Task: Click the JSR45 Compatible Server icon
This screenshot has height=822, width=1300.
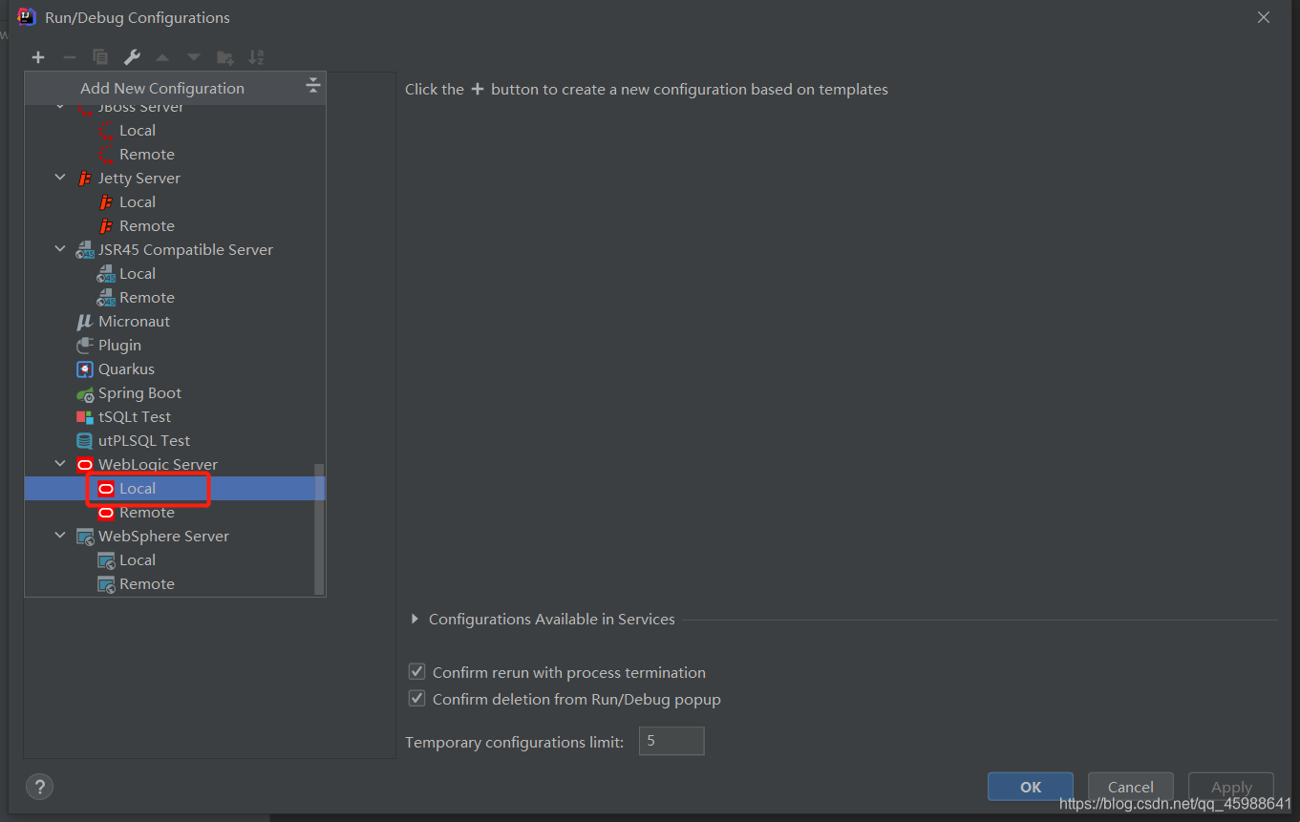Action: point(84,250)
